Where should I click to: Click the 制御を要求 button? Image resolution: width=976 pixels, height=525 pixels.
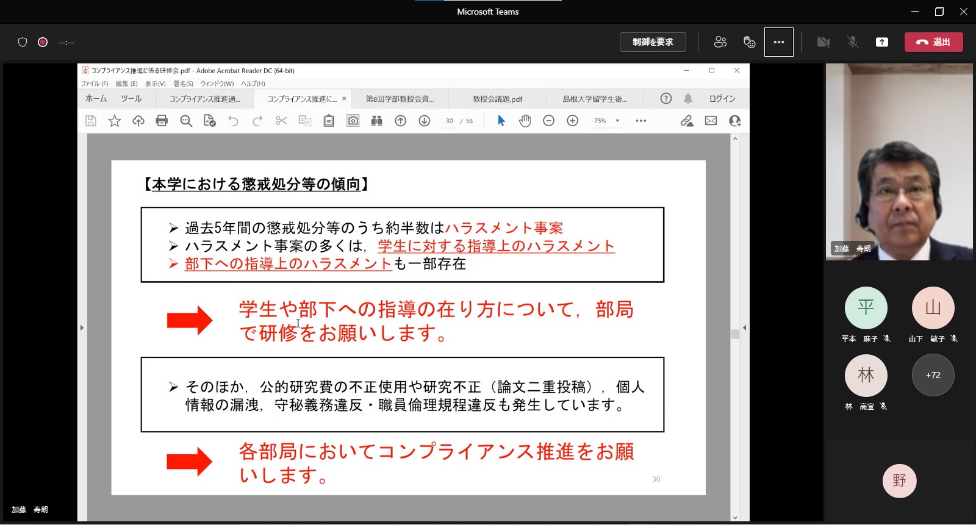click(x=653, y=42)
